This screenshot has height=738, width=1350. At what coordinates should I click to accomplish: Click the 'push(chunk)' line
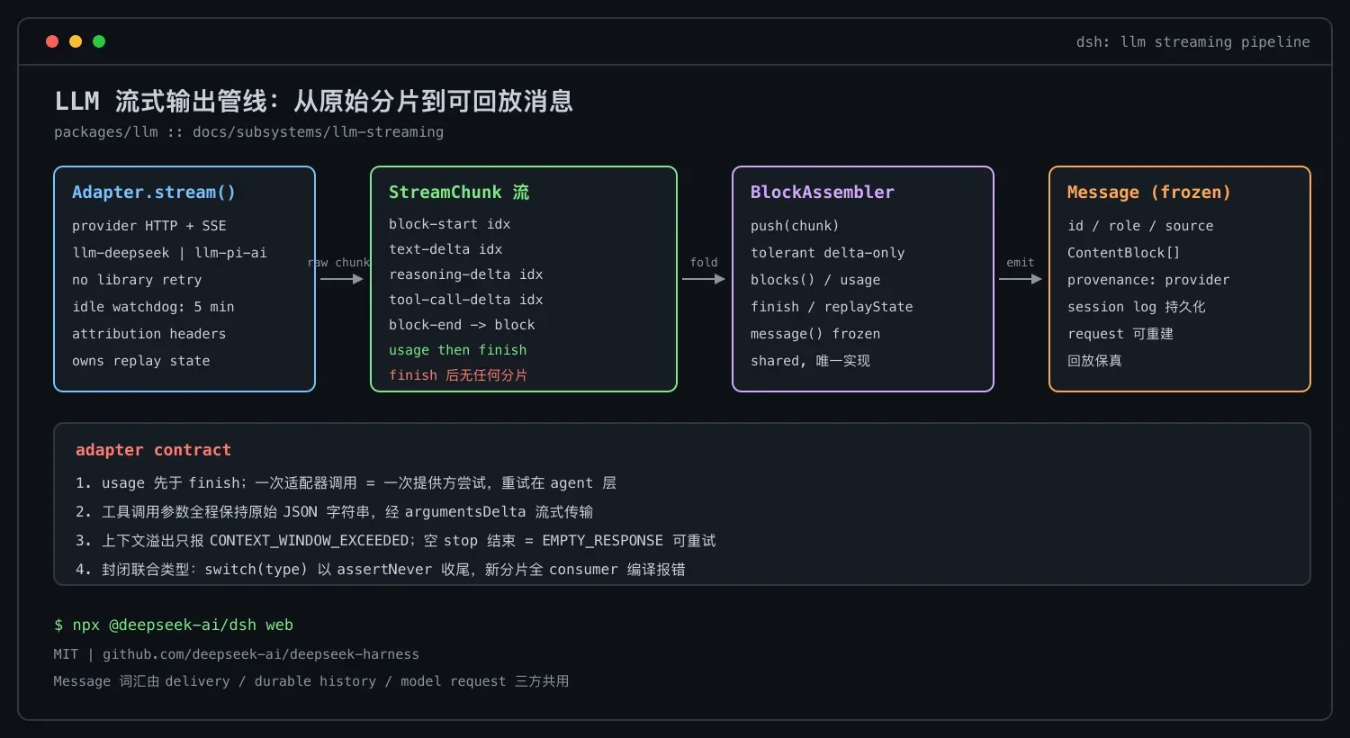coord(795,226)
